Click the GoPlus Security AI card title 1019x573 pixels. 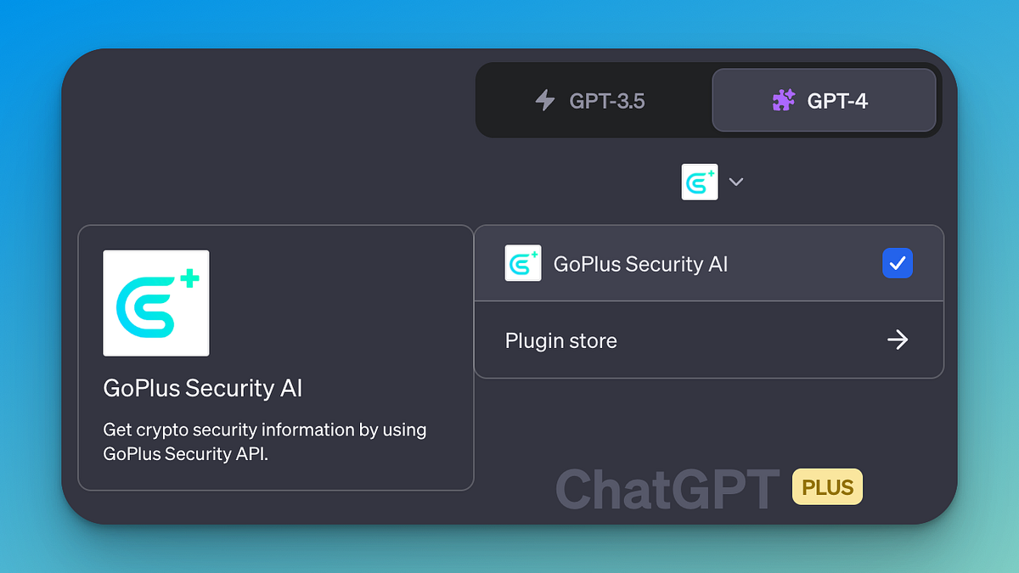pyautogui.click(x=203, y=389)
